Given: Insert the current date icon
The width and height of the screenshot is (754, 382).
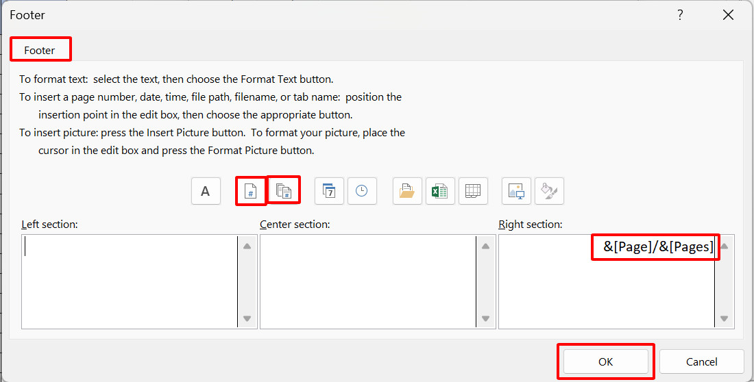Looking at the screenshot, I should point(329,192).
